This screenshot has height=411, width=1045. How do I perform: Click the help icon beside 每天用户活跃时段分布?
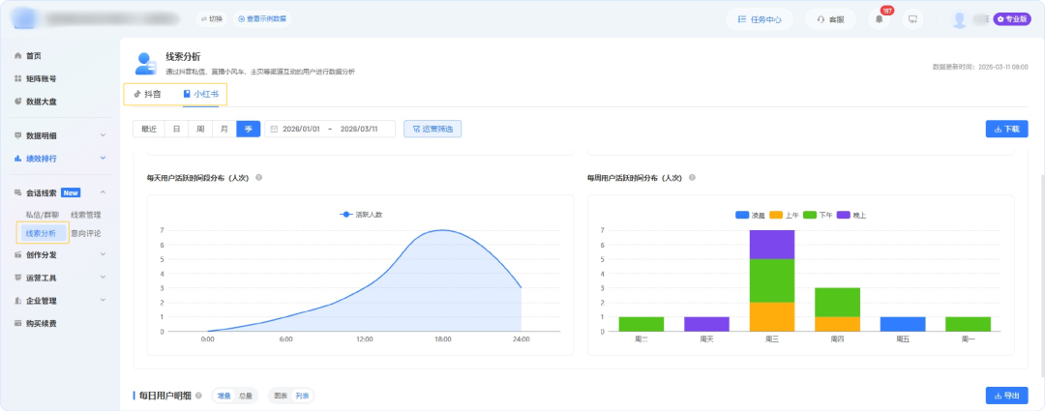pos(258,178)
